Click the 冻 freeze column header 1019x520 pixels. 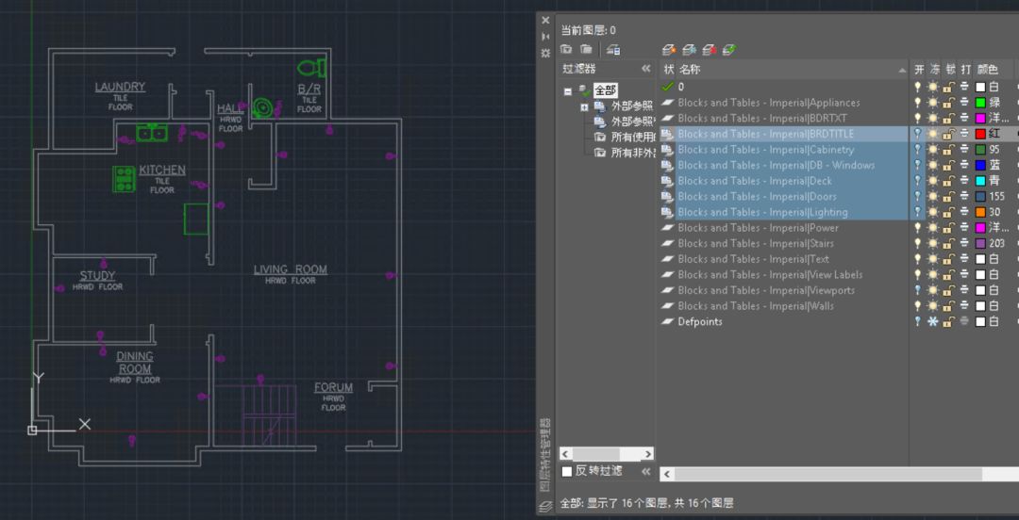click(x=934, y=70)
